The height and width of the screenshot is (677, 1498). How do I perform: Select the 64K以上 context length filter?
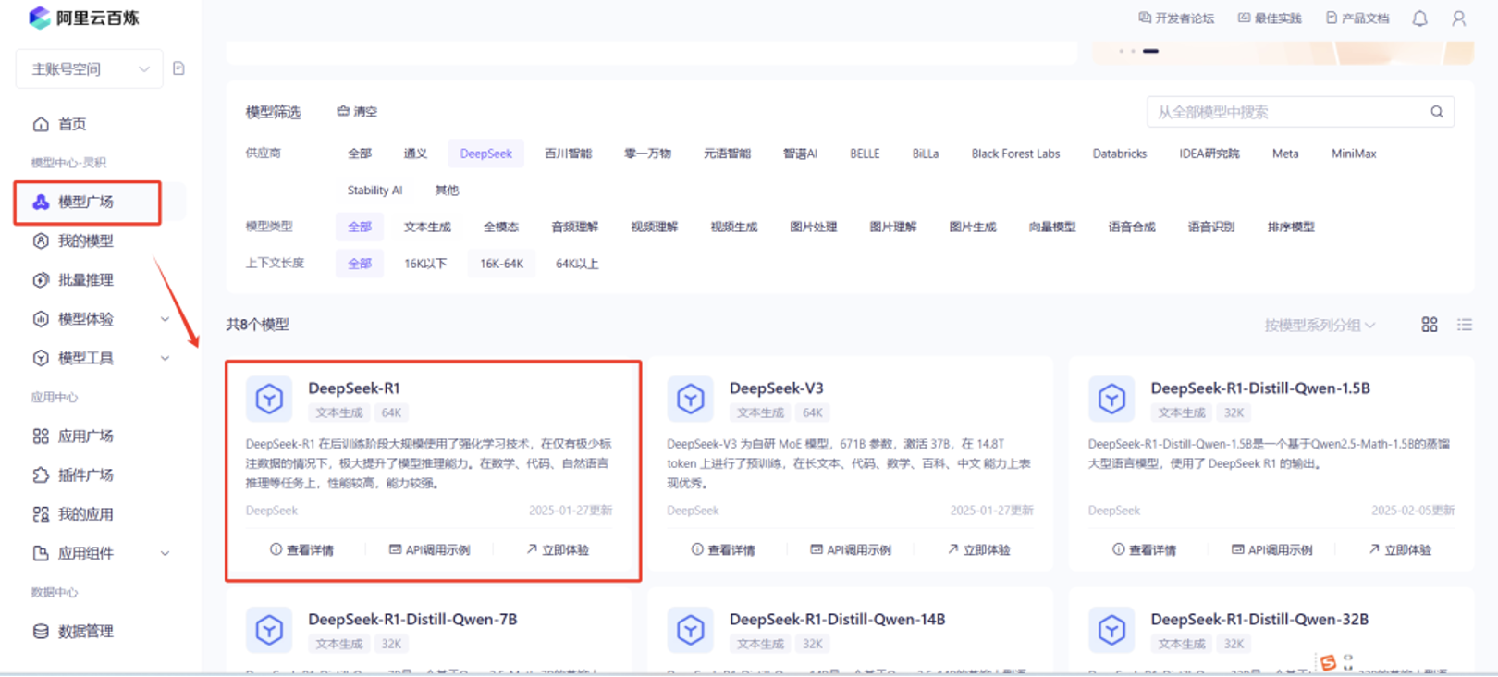click(577, 264)
